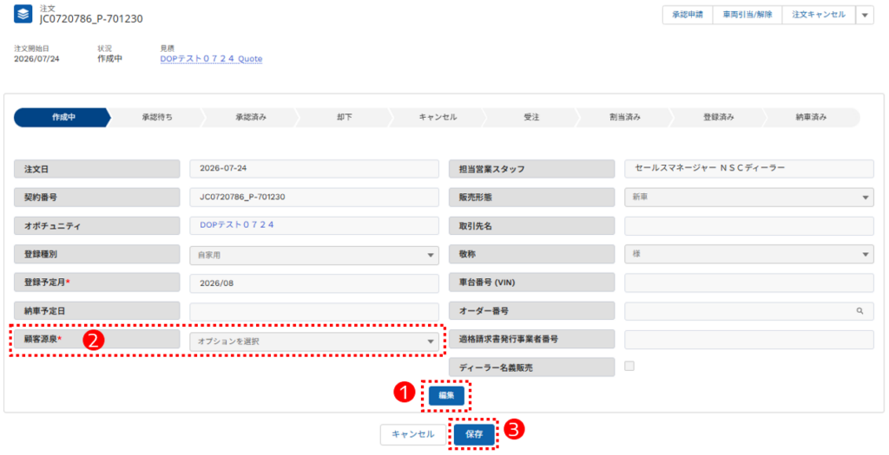Select the 承認待ち stage in path
The width and height of the screenshot is (889, 455).
157,117
